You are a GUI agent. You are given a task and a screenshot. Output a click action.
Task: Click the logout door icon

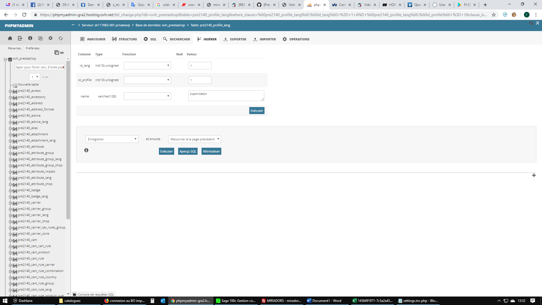[20, 38]
